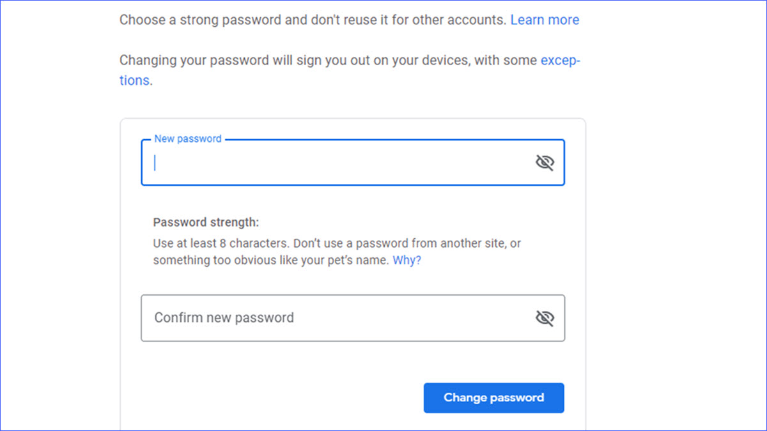Click the crossed-out eye icon in New password

click(545, 163)
